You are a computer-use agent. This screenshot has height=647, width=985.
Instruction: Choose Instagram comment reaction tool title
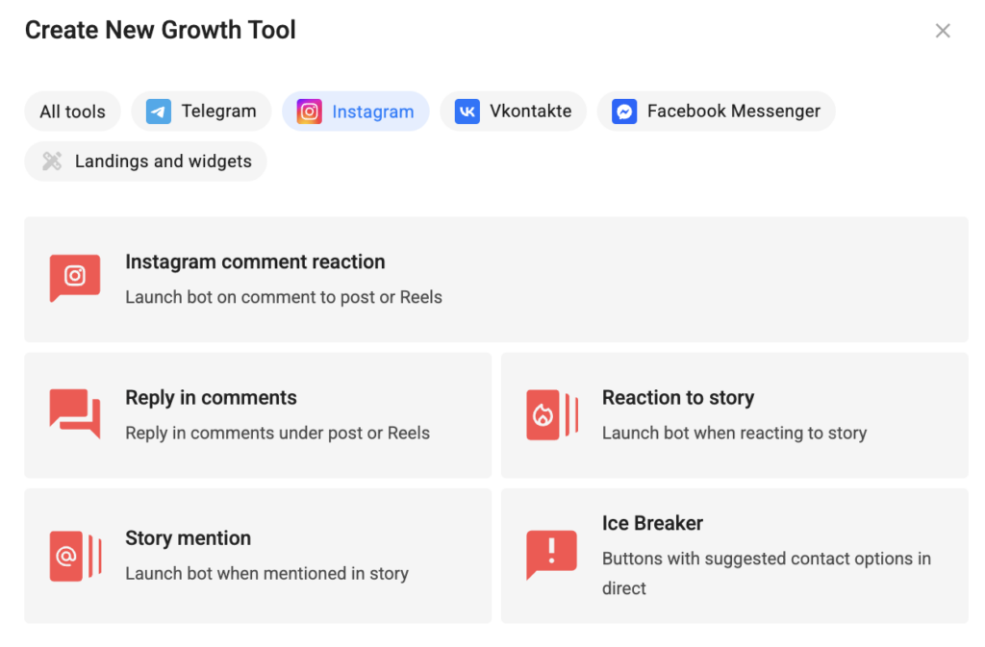[255, 261]
